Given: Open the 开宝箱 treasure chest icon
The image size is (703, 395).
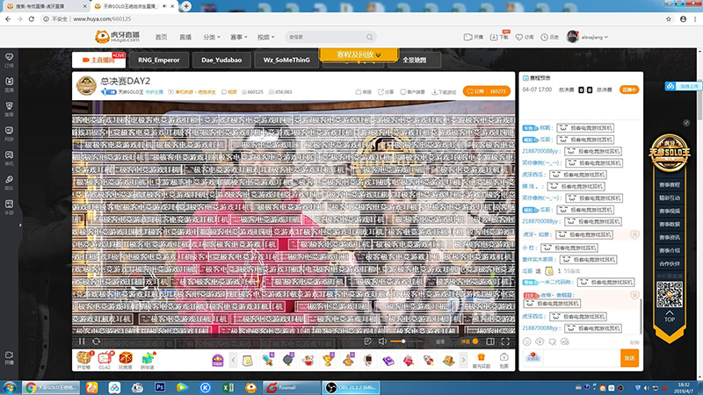Looking at the screenshot, I should click(x=83, y=360).
